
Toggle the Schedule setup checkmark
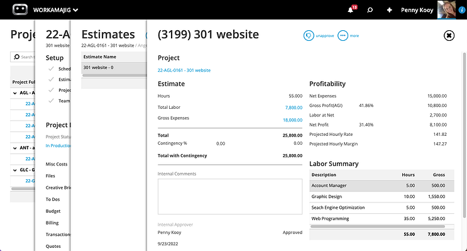52,69
